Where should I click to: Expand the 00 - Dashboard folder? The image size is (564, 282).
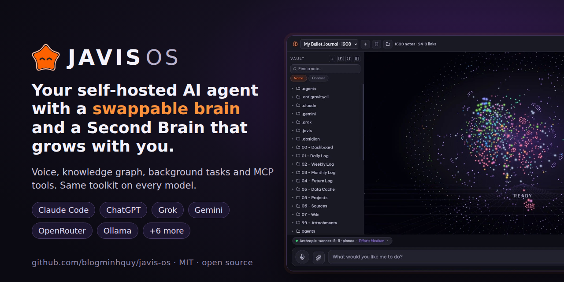point(293,147)
